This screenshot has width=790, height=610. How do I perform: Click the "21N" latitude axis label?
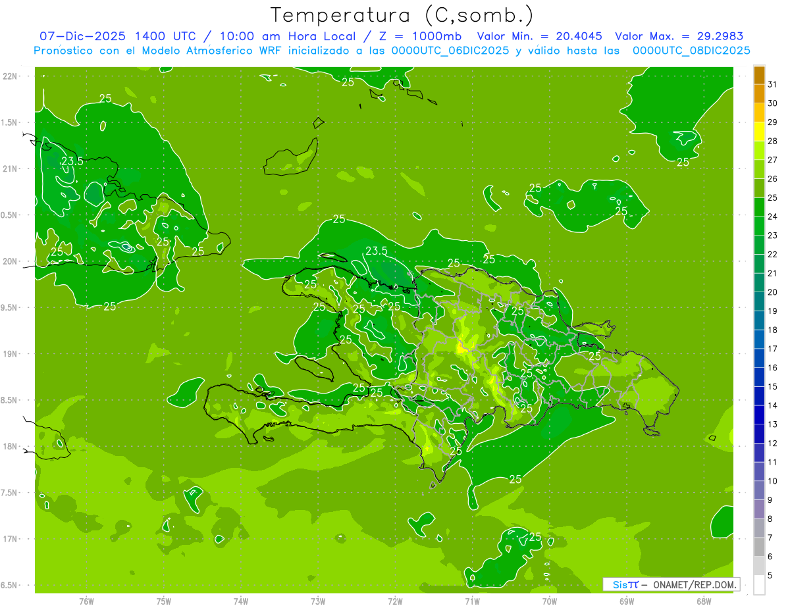(11, 168)
